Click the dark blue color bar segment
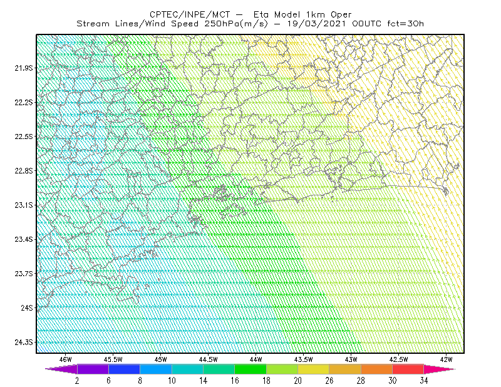Image resolution: width=501 pixels, height=387 pixels. (124, 369)
